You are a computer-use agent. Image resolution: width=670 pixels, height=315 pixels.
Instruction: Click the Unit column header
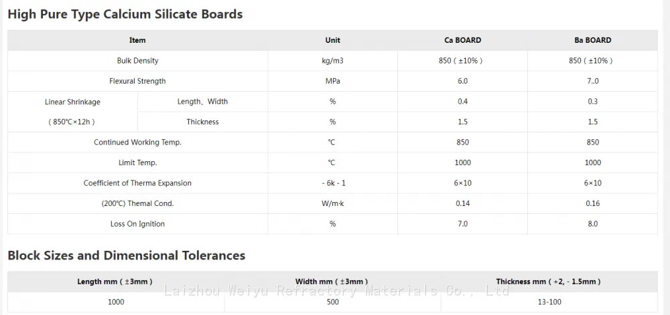click(333, 40)
